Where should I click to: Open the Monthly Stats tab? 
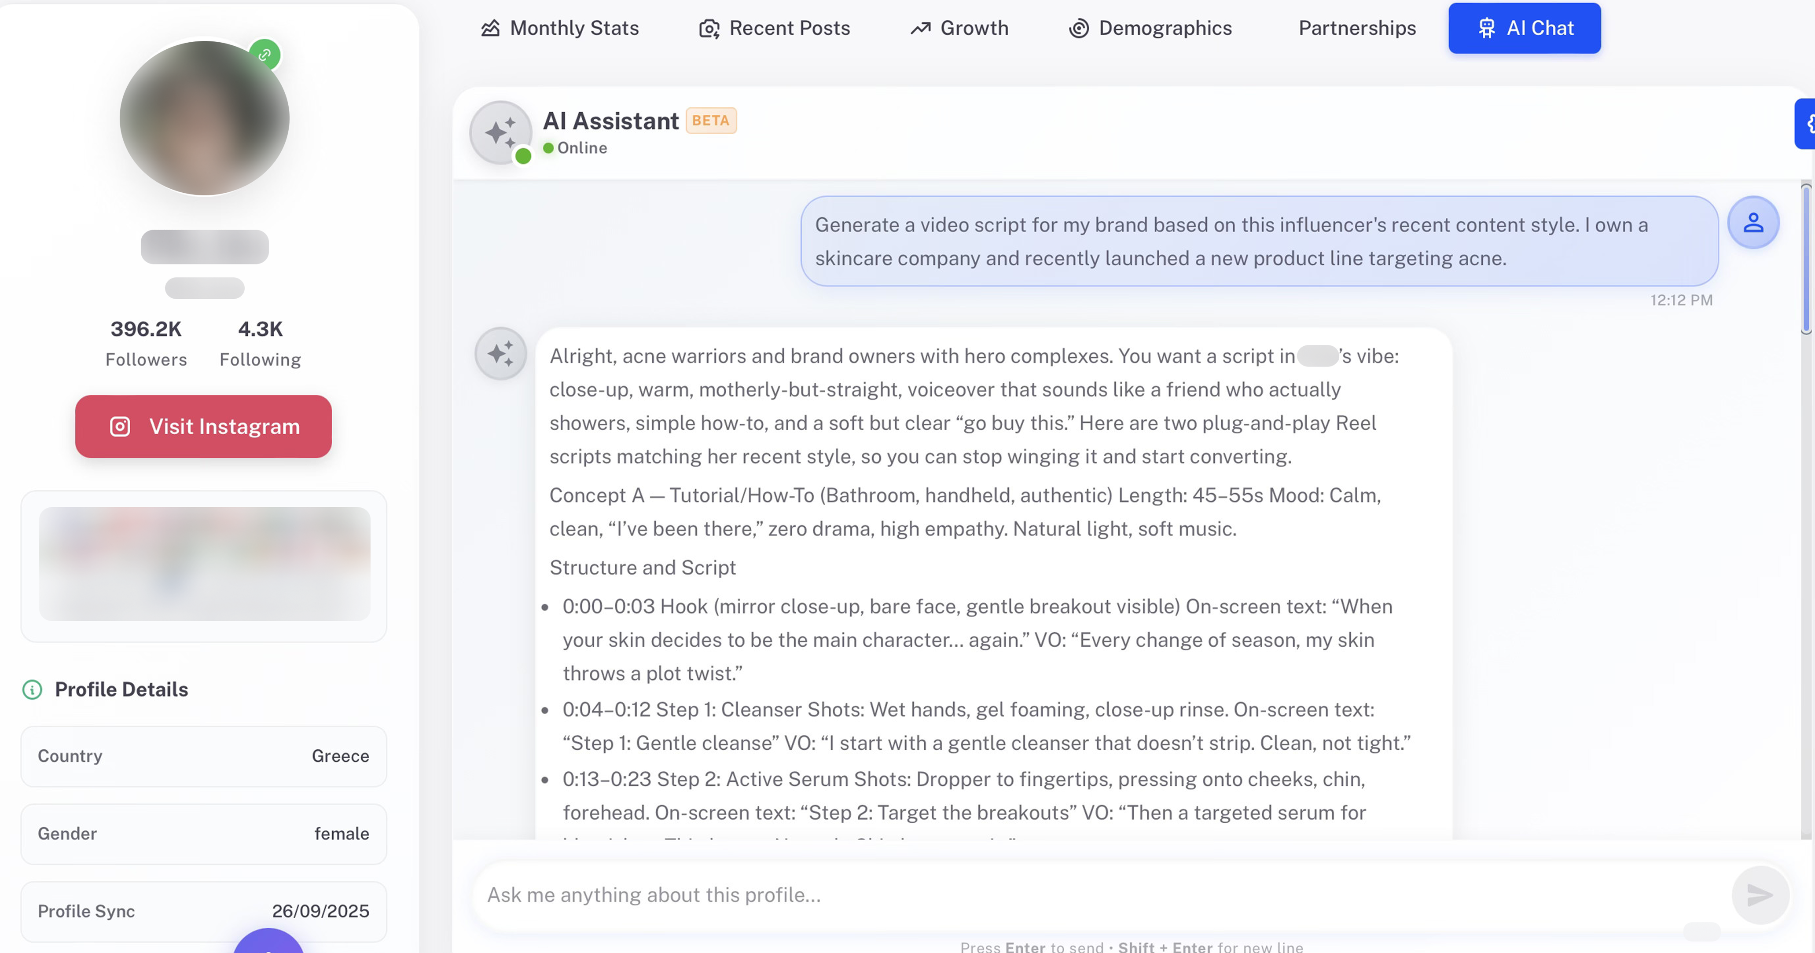[x=560, y=28]
